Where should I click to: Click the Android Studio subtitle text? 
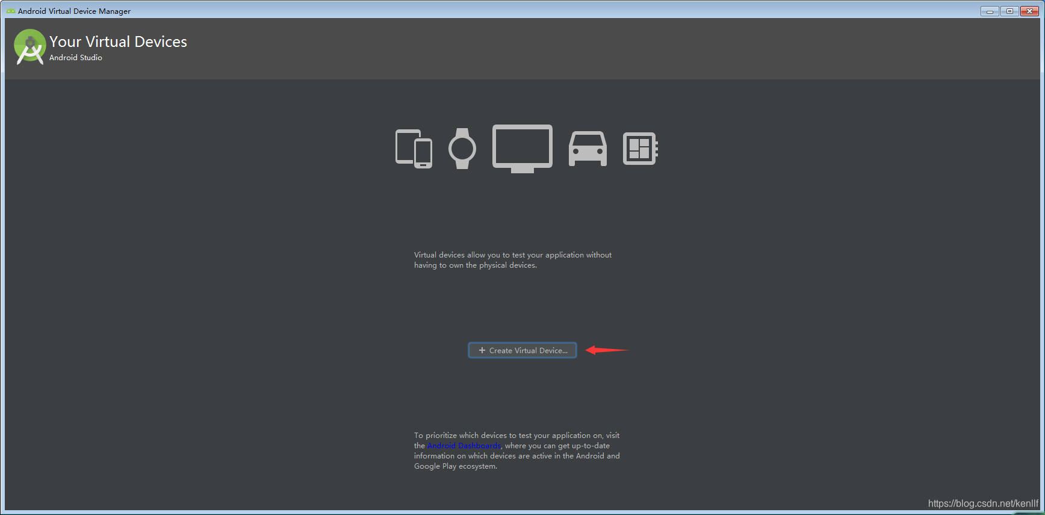(76, 58)
